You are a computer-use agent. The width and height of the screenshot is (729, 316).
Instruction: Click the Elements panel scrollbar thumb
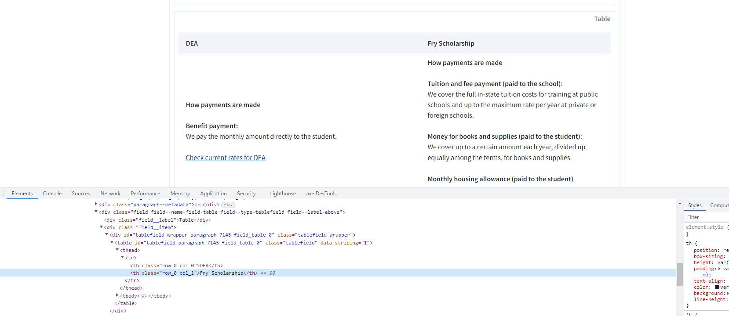(680, 274)
